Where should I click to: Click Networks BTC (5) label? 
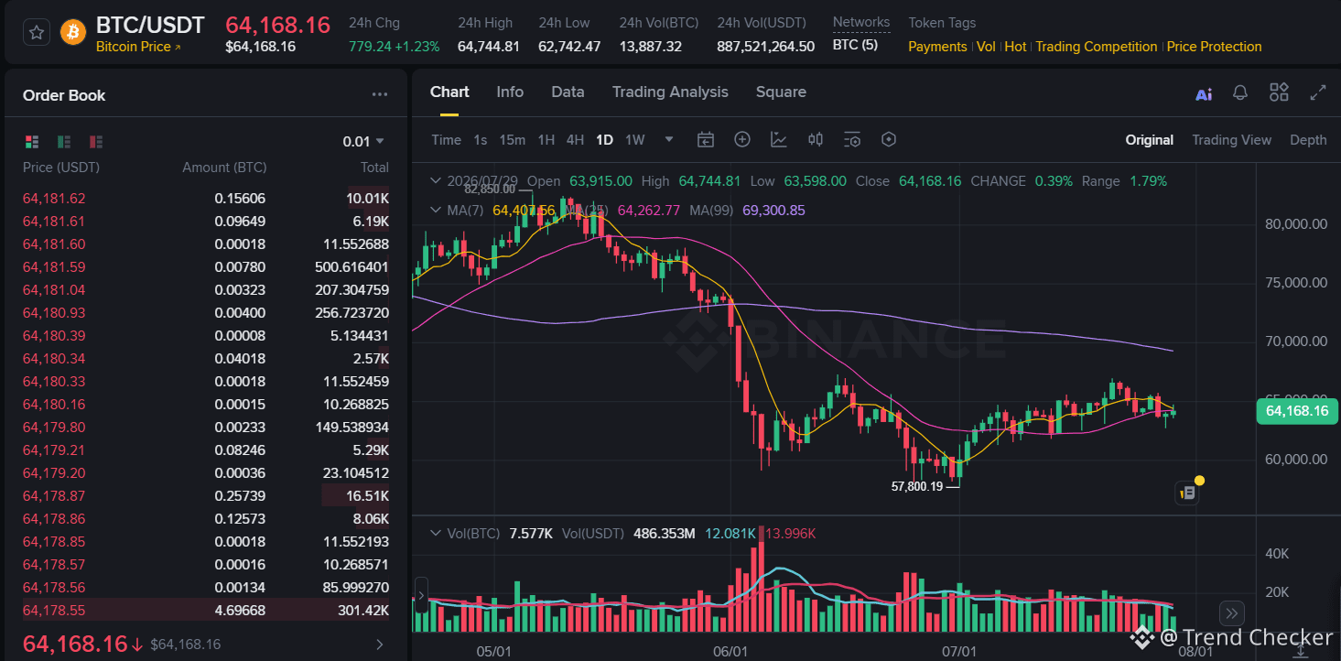click(855, 44)
